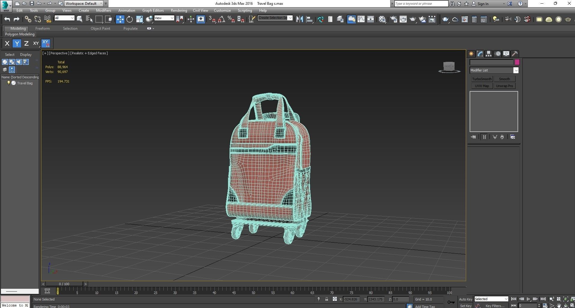Open the Schematic View icon
The width and height of the screenshot is (575, 308).
click(371, 19)
